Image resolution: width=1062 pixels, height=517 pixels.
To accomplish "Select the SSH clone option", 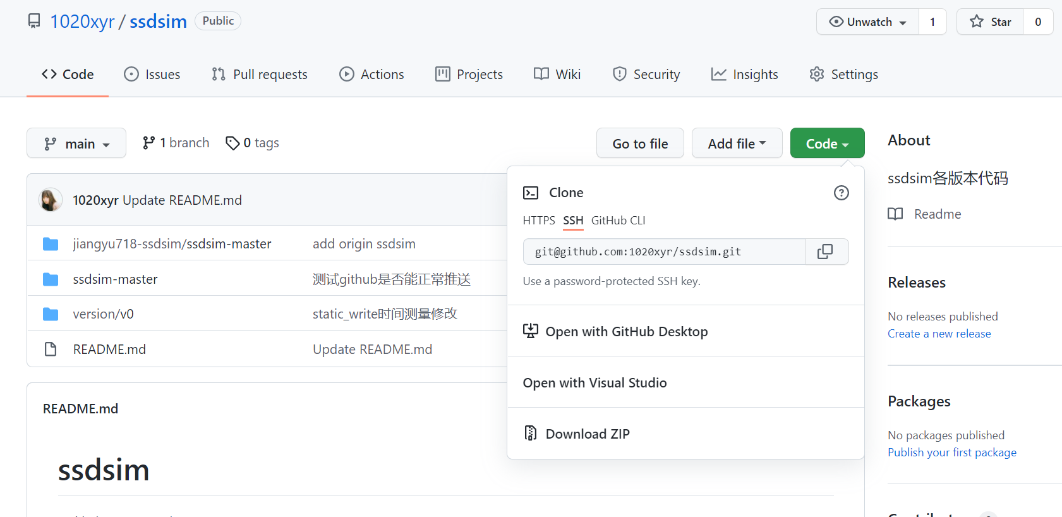I will click(x=573, y=221).
